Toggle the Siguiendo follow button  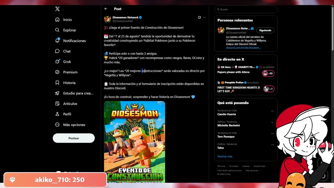coord(265,30)
